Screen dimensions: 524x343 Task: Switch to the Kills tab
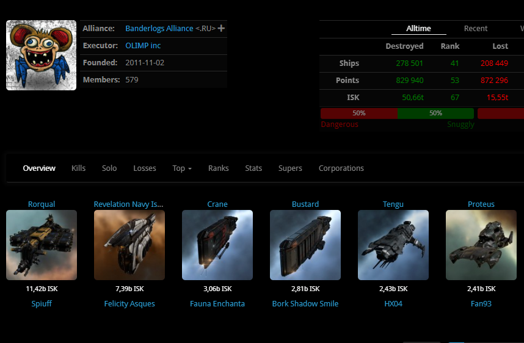[x=78, y=168]
